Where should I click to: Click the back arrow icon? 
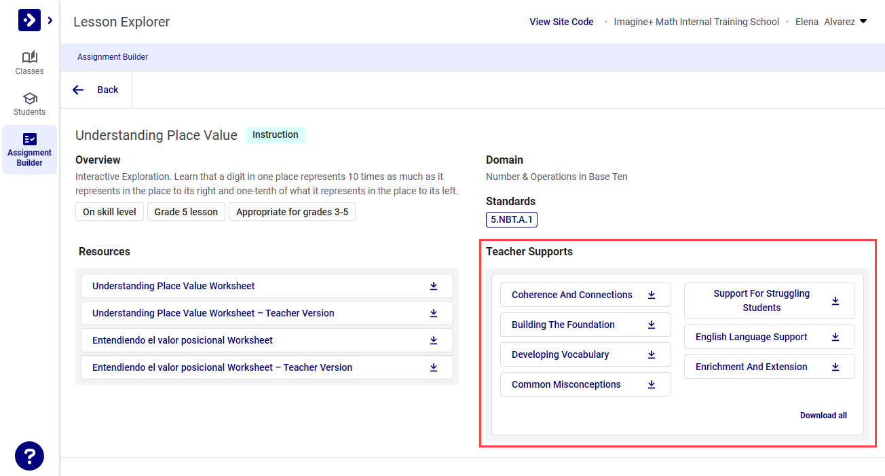(78, 89)
